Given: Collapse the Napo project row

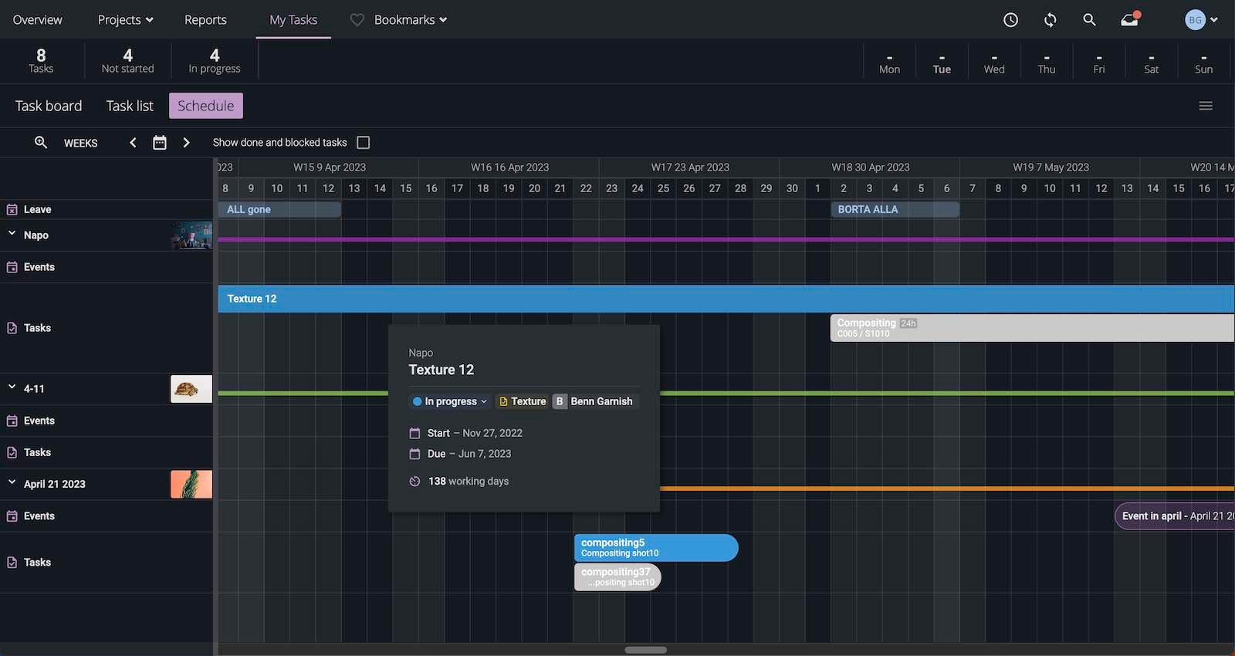Looking at the screenshot, I should tap(12, 234).
